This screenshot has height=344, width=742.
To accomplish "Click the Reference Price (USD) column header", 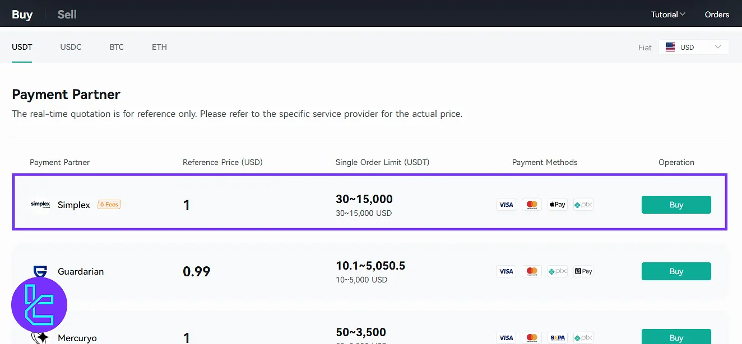I will pyautogui.click(x=222, y=162).
